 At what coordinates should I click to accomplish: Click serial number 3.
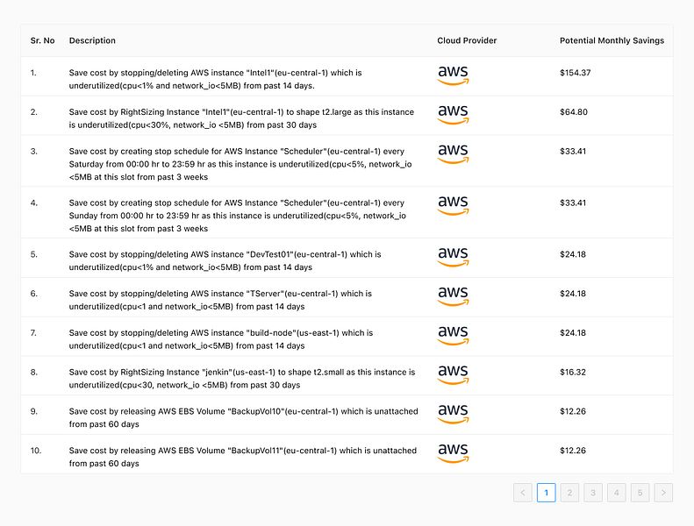(33, 152)
